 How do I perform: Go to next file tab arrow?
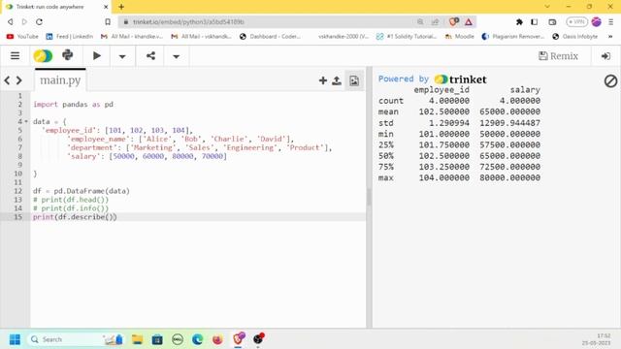(x=19, y=80)
